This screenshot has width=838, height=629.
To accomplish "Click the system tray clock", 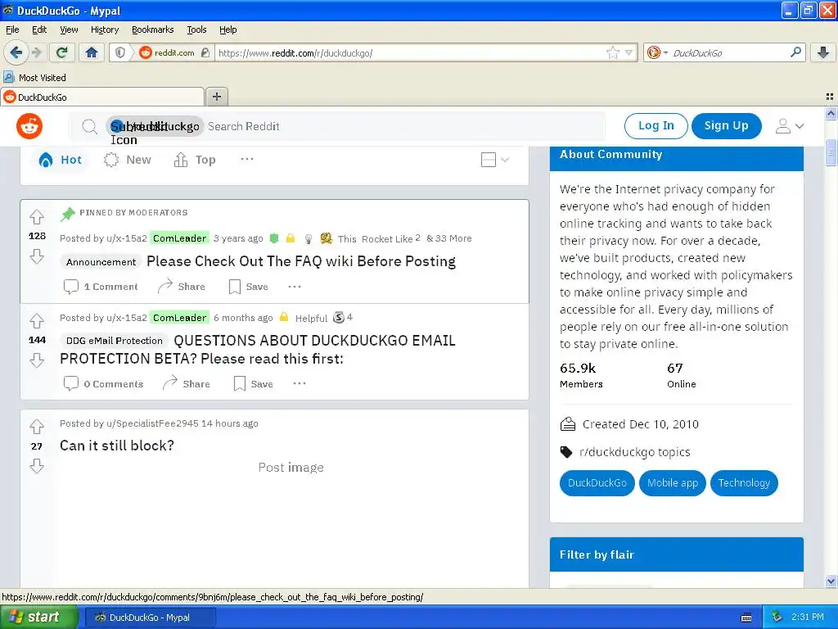I will click(807, 617).
